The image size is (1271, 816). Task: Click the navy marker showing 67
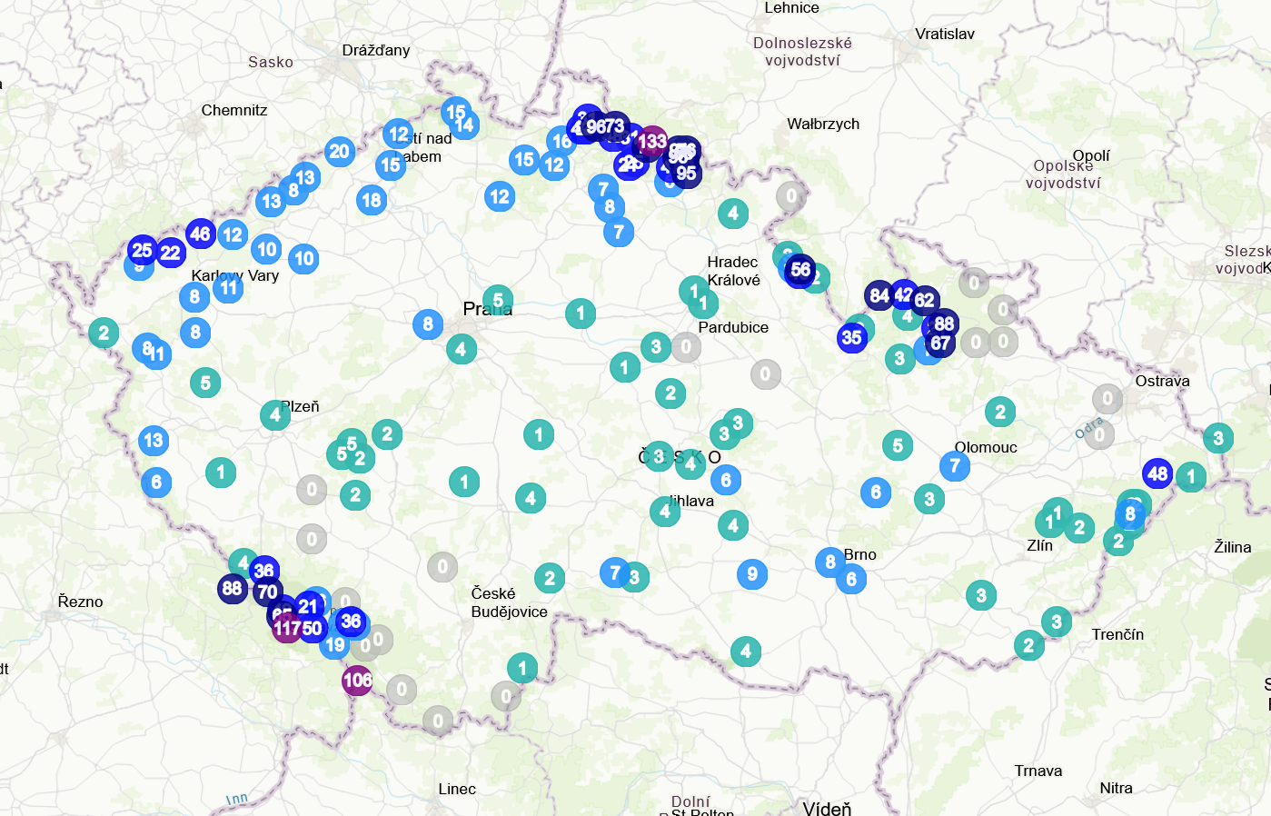[x=940, y=343]
